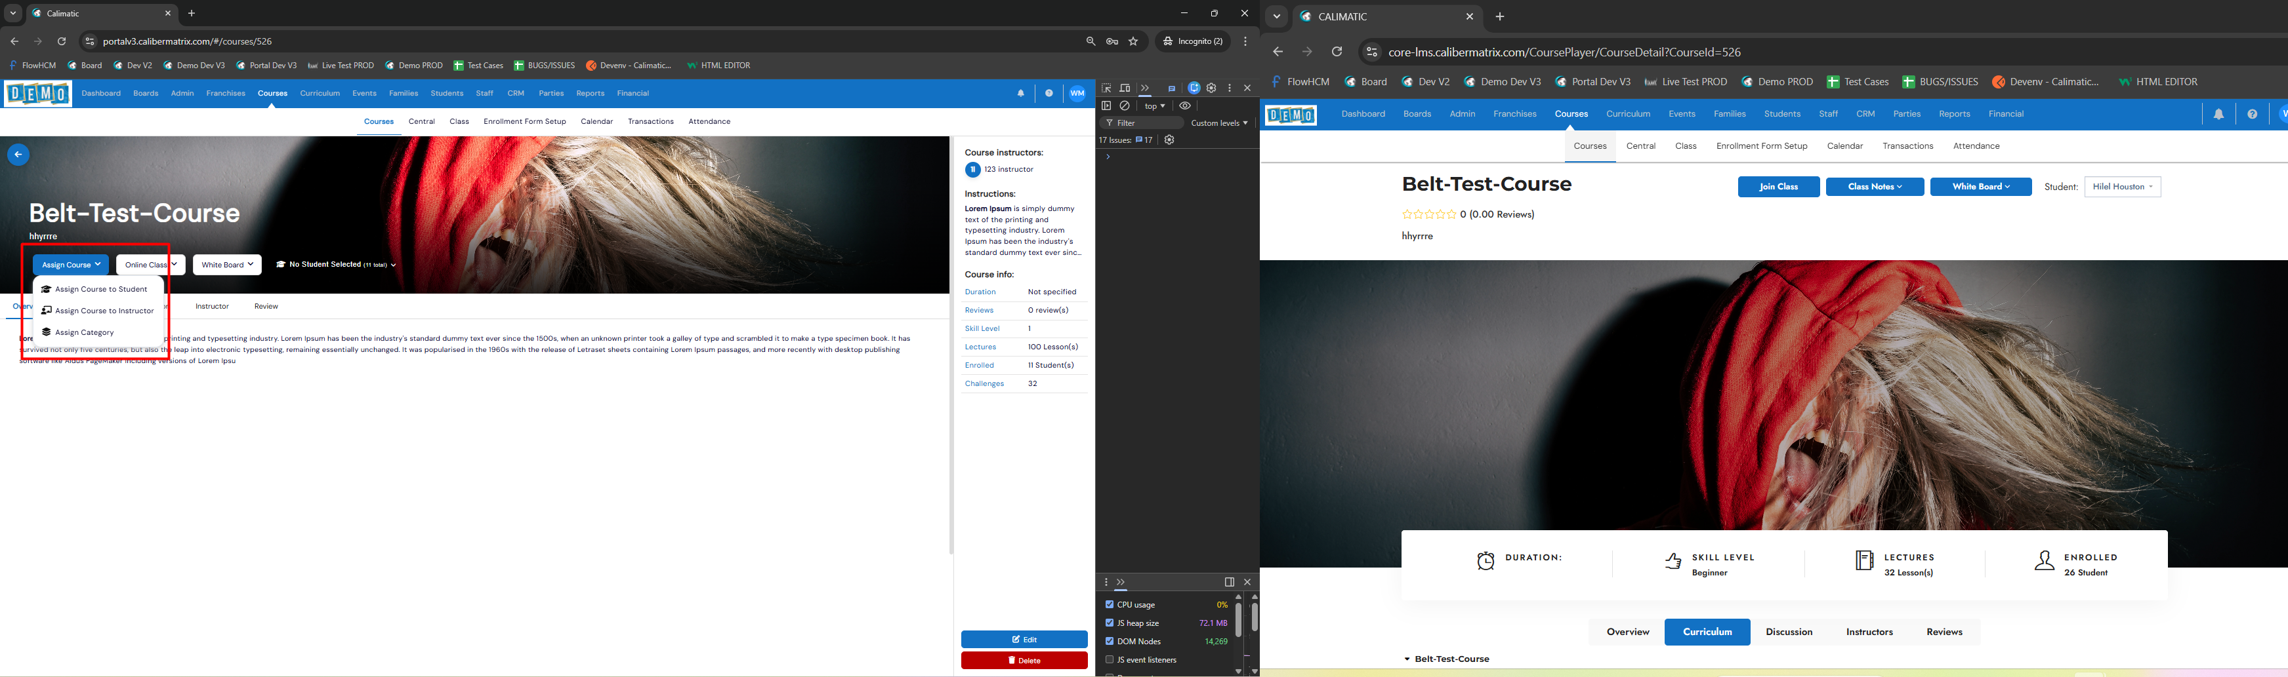Click the help question mark icon in right window
Screen dimensions: 2288x677
[2252, 113]
